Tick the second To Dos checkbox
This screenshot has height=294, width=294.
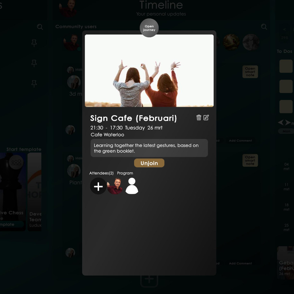click(286, 86)
